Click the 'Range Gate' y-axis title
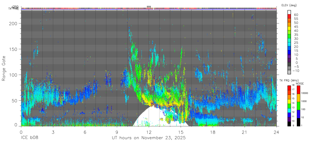The image size is (311, 143). (x=4, y=68)
